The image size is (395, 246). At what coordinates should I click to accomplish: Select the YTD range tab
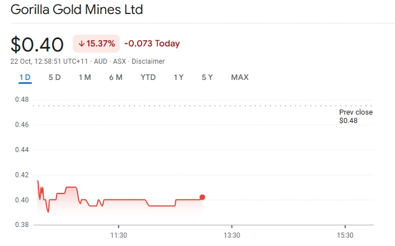(148, 77)
